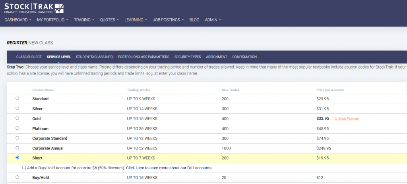Click the $31.95 price
Image resolution: width=407 pixels, height=184 pixels.
323,109
